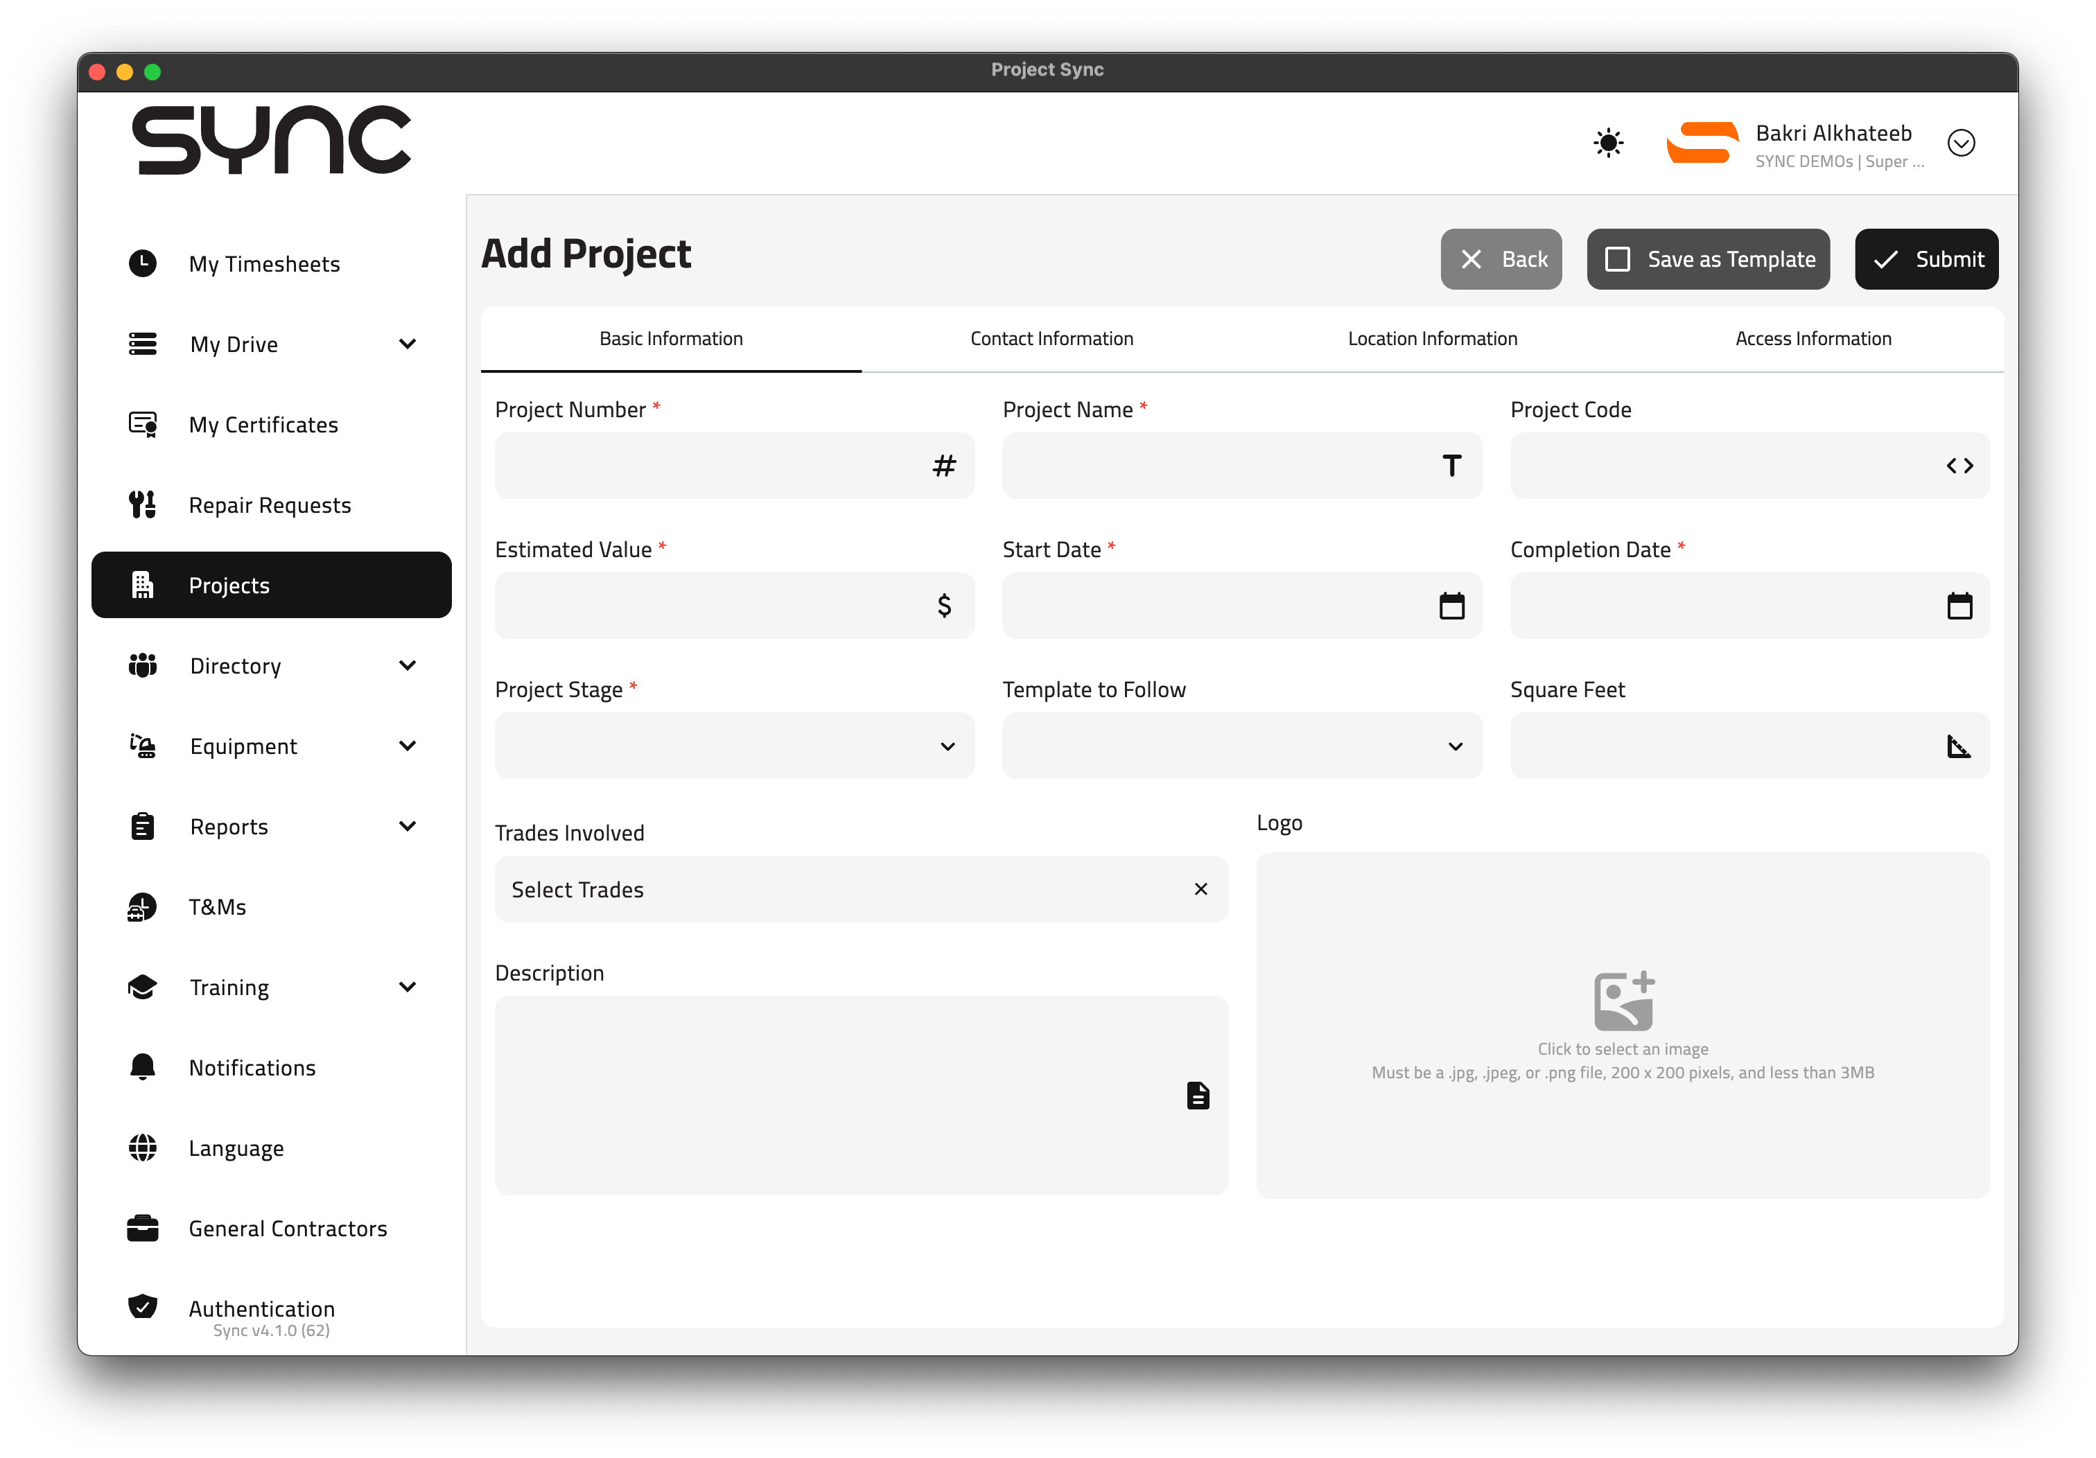Open My Certificates page link
The width and height of the screenshot is (2096, 1458).
tap(271, 423)
